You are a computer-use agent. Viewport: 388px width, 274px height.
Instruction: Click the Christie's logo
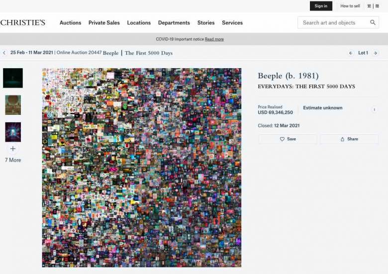coord(23,22)
